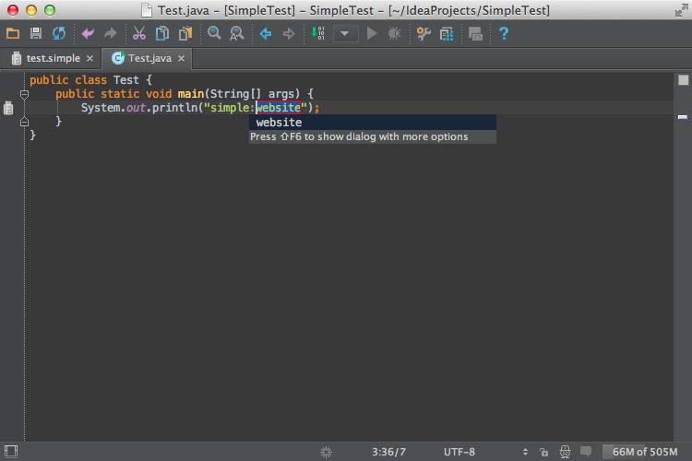Click the fold end marker below println
Viewport: 692px width, 461px height.
[x=24, y=122]
